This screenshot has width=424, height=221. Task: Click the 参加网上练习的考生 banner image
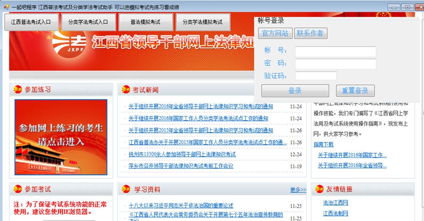click(61, 137)
